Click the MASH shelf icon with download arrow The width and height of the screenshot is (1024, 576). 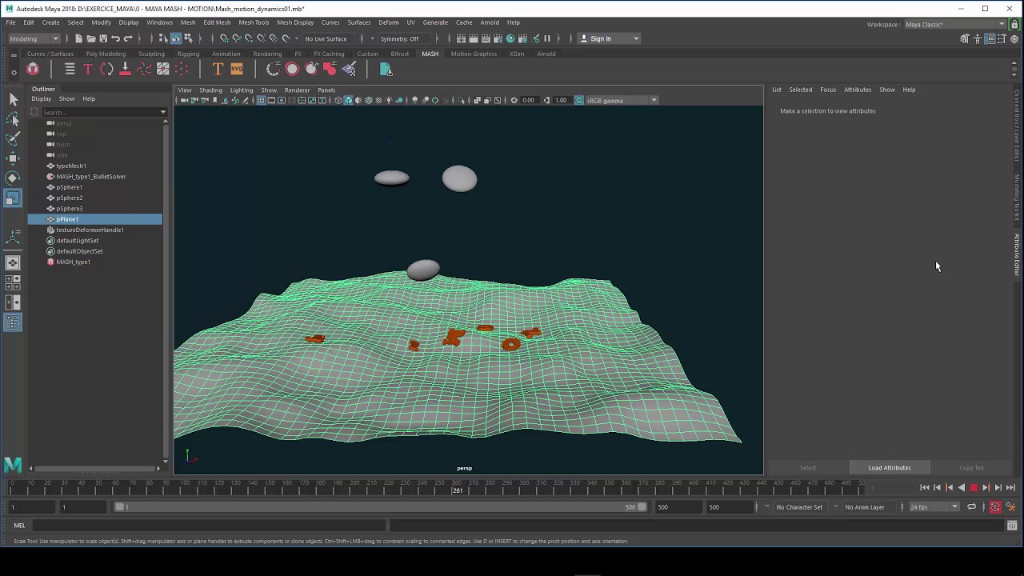(x=125, y=70)
